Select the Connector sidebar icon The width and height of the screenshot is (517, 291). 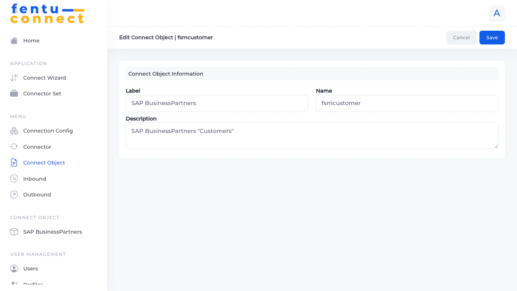[x=14, y=147]
